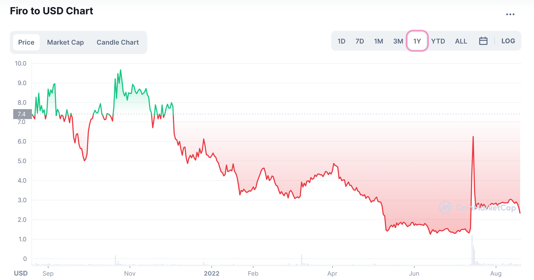
Task: Choose the 1M time range
Action: point(378,41)
